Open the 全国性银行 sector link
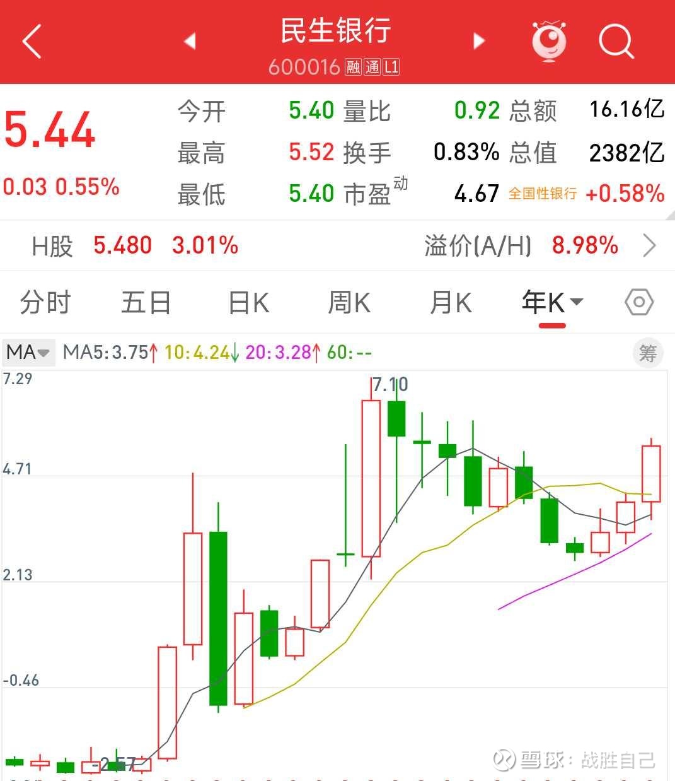 (x=543, y=194)
